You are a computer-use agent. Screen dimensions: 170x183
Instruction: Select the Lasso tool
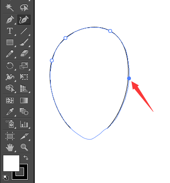click(x=24, y=8)
